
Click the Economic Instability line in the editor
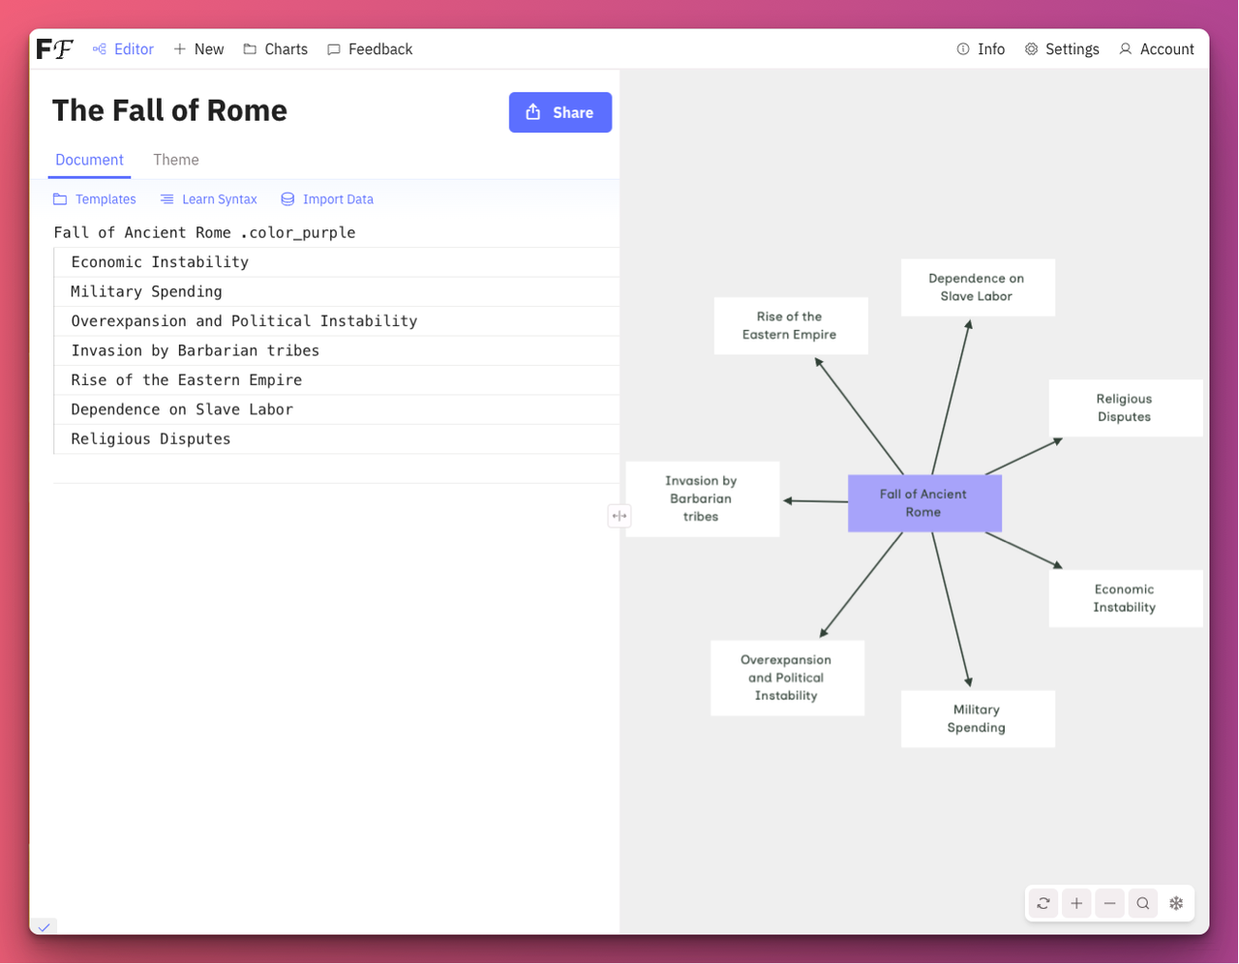(159, 261)
